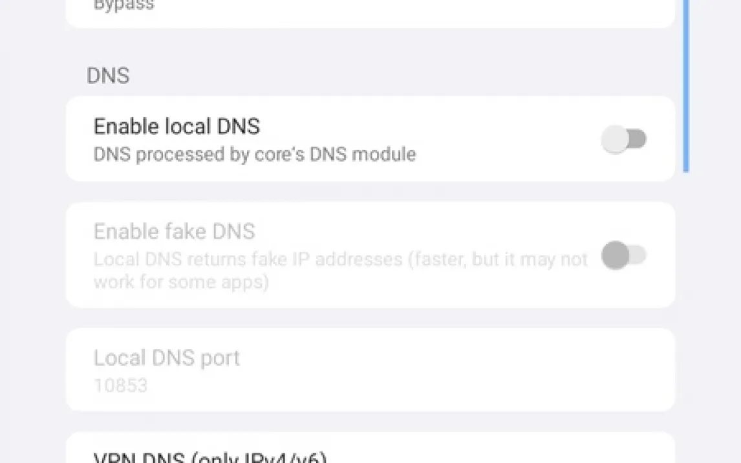
Task: Toggle the Enable fake DNS switch
Action: pos(624,255)
